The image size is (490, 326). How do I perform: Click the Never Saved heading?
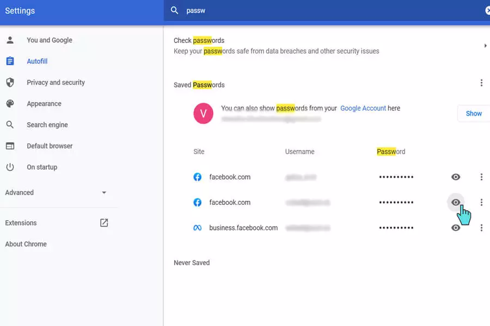coord(192,262)
